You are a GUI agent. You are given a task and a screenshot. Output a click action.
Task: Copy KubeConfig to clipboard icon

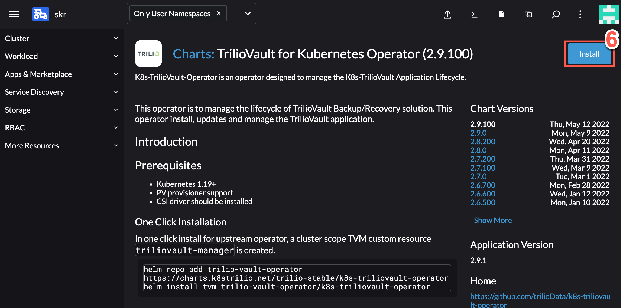point(528,14)
